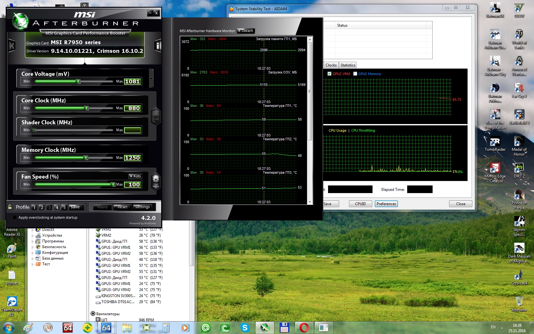Image resolution: width=534 pixels, height=334 pixels.
Task: Toggle the GPU2 VRM checkbox in AIDA64
Action: coord(329,74)
